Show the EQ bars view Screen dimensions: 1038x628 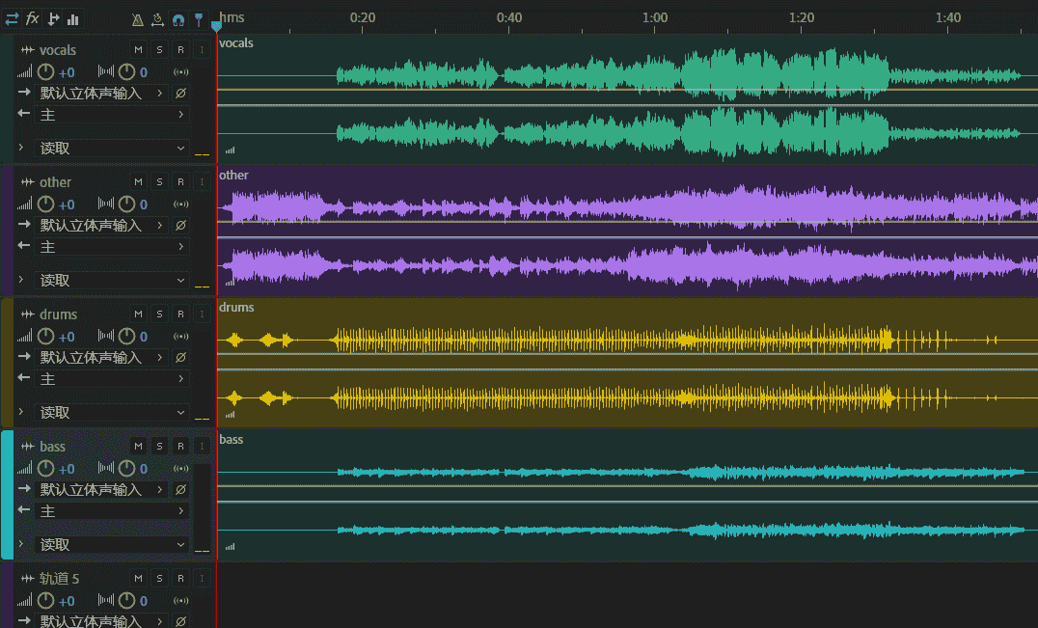point(73,18)
